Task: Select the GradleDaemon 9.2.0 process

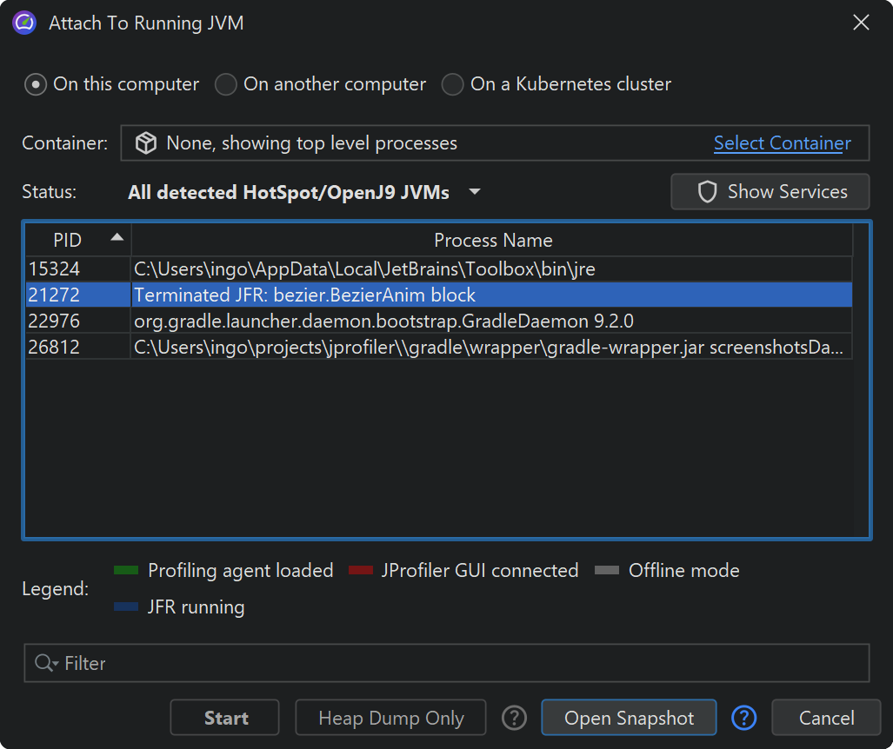Action: coord(435,321)
